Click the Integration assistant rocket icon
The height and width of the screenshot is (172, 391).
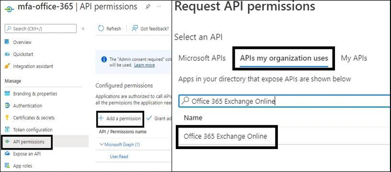coord(7,66)
